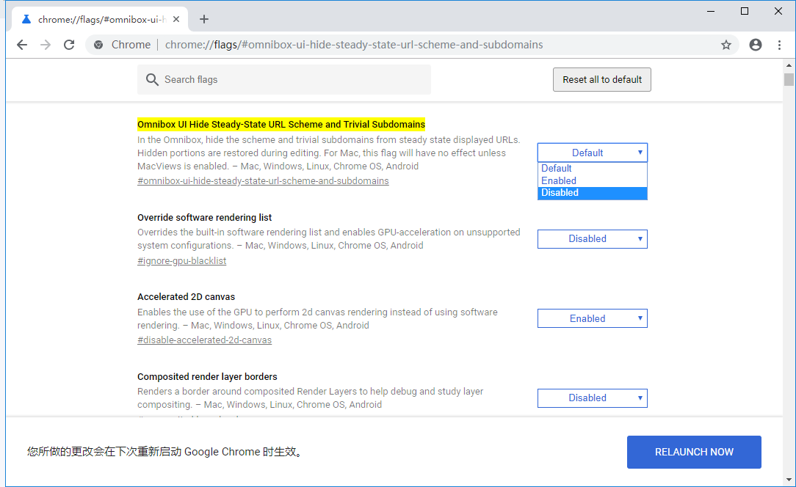Click the address bar URL text
Screen dimensions: 796x487
[354, 45]
